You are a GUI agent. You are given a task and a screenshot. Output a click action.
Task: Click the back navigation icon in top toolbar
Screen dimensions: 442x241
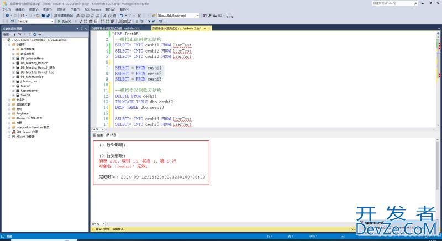(x=7, y=15)
